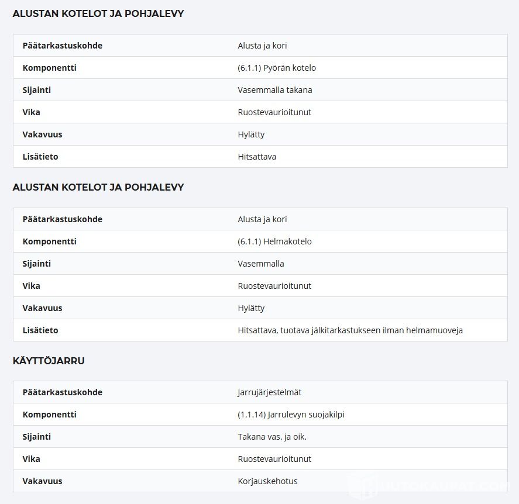The width and height of the screenshot is (519, 504).
Task: Click the Käyttöjarru section heading
Action: click(x=49, y=361)
